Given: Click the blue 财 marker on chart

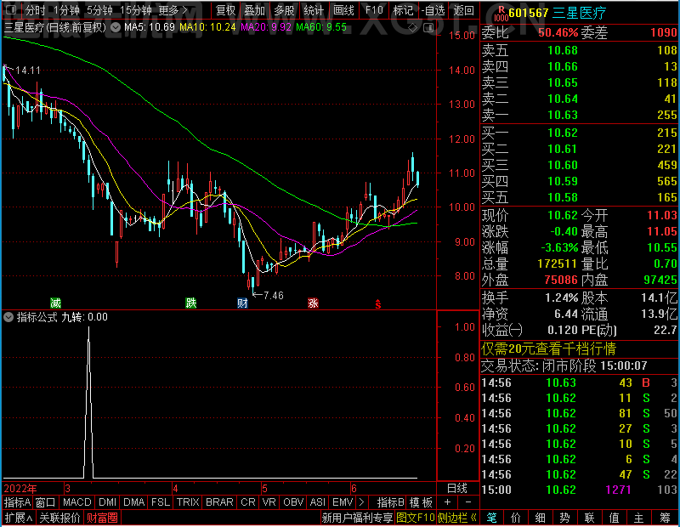Looking at the screenshot, I should pyautogui.click(x=242, y=303).
